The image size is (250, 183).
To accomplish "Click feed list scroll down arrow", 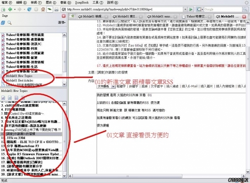I will (64, 84).
